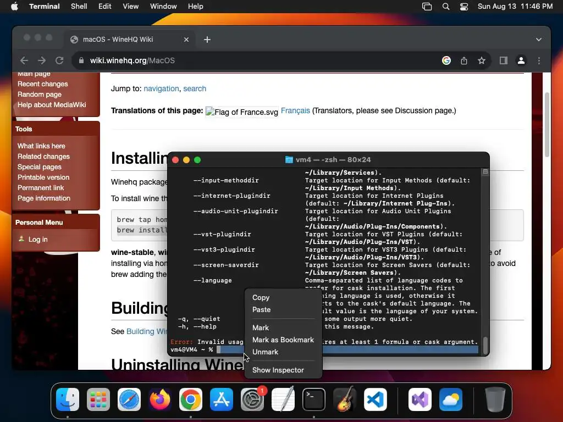Open Chrome three-dot menu
The image size is (563, 422).
[x=539, y=60]
